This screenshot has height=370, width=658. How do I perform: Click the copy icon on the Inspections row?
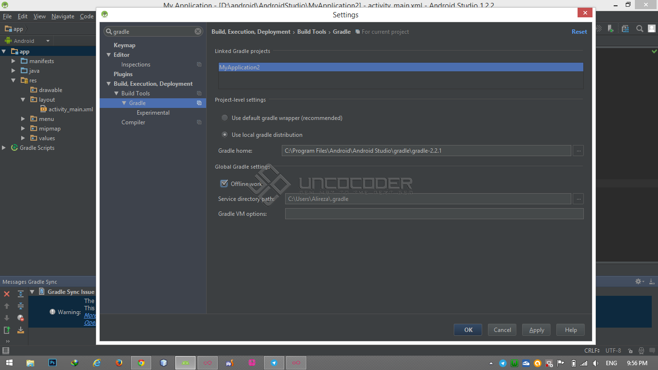tap(199, 65)
